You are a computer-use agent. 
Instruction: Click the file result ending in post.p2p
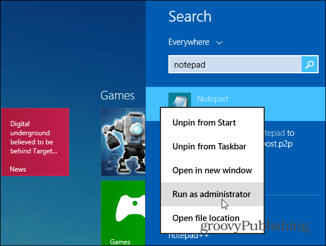[278, 138]
